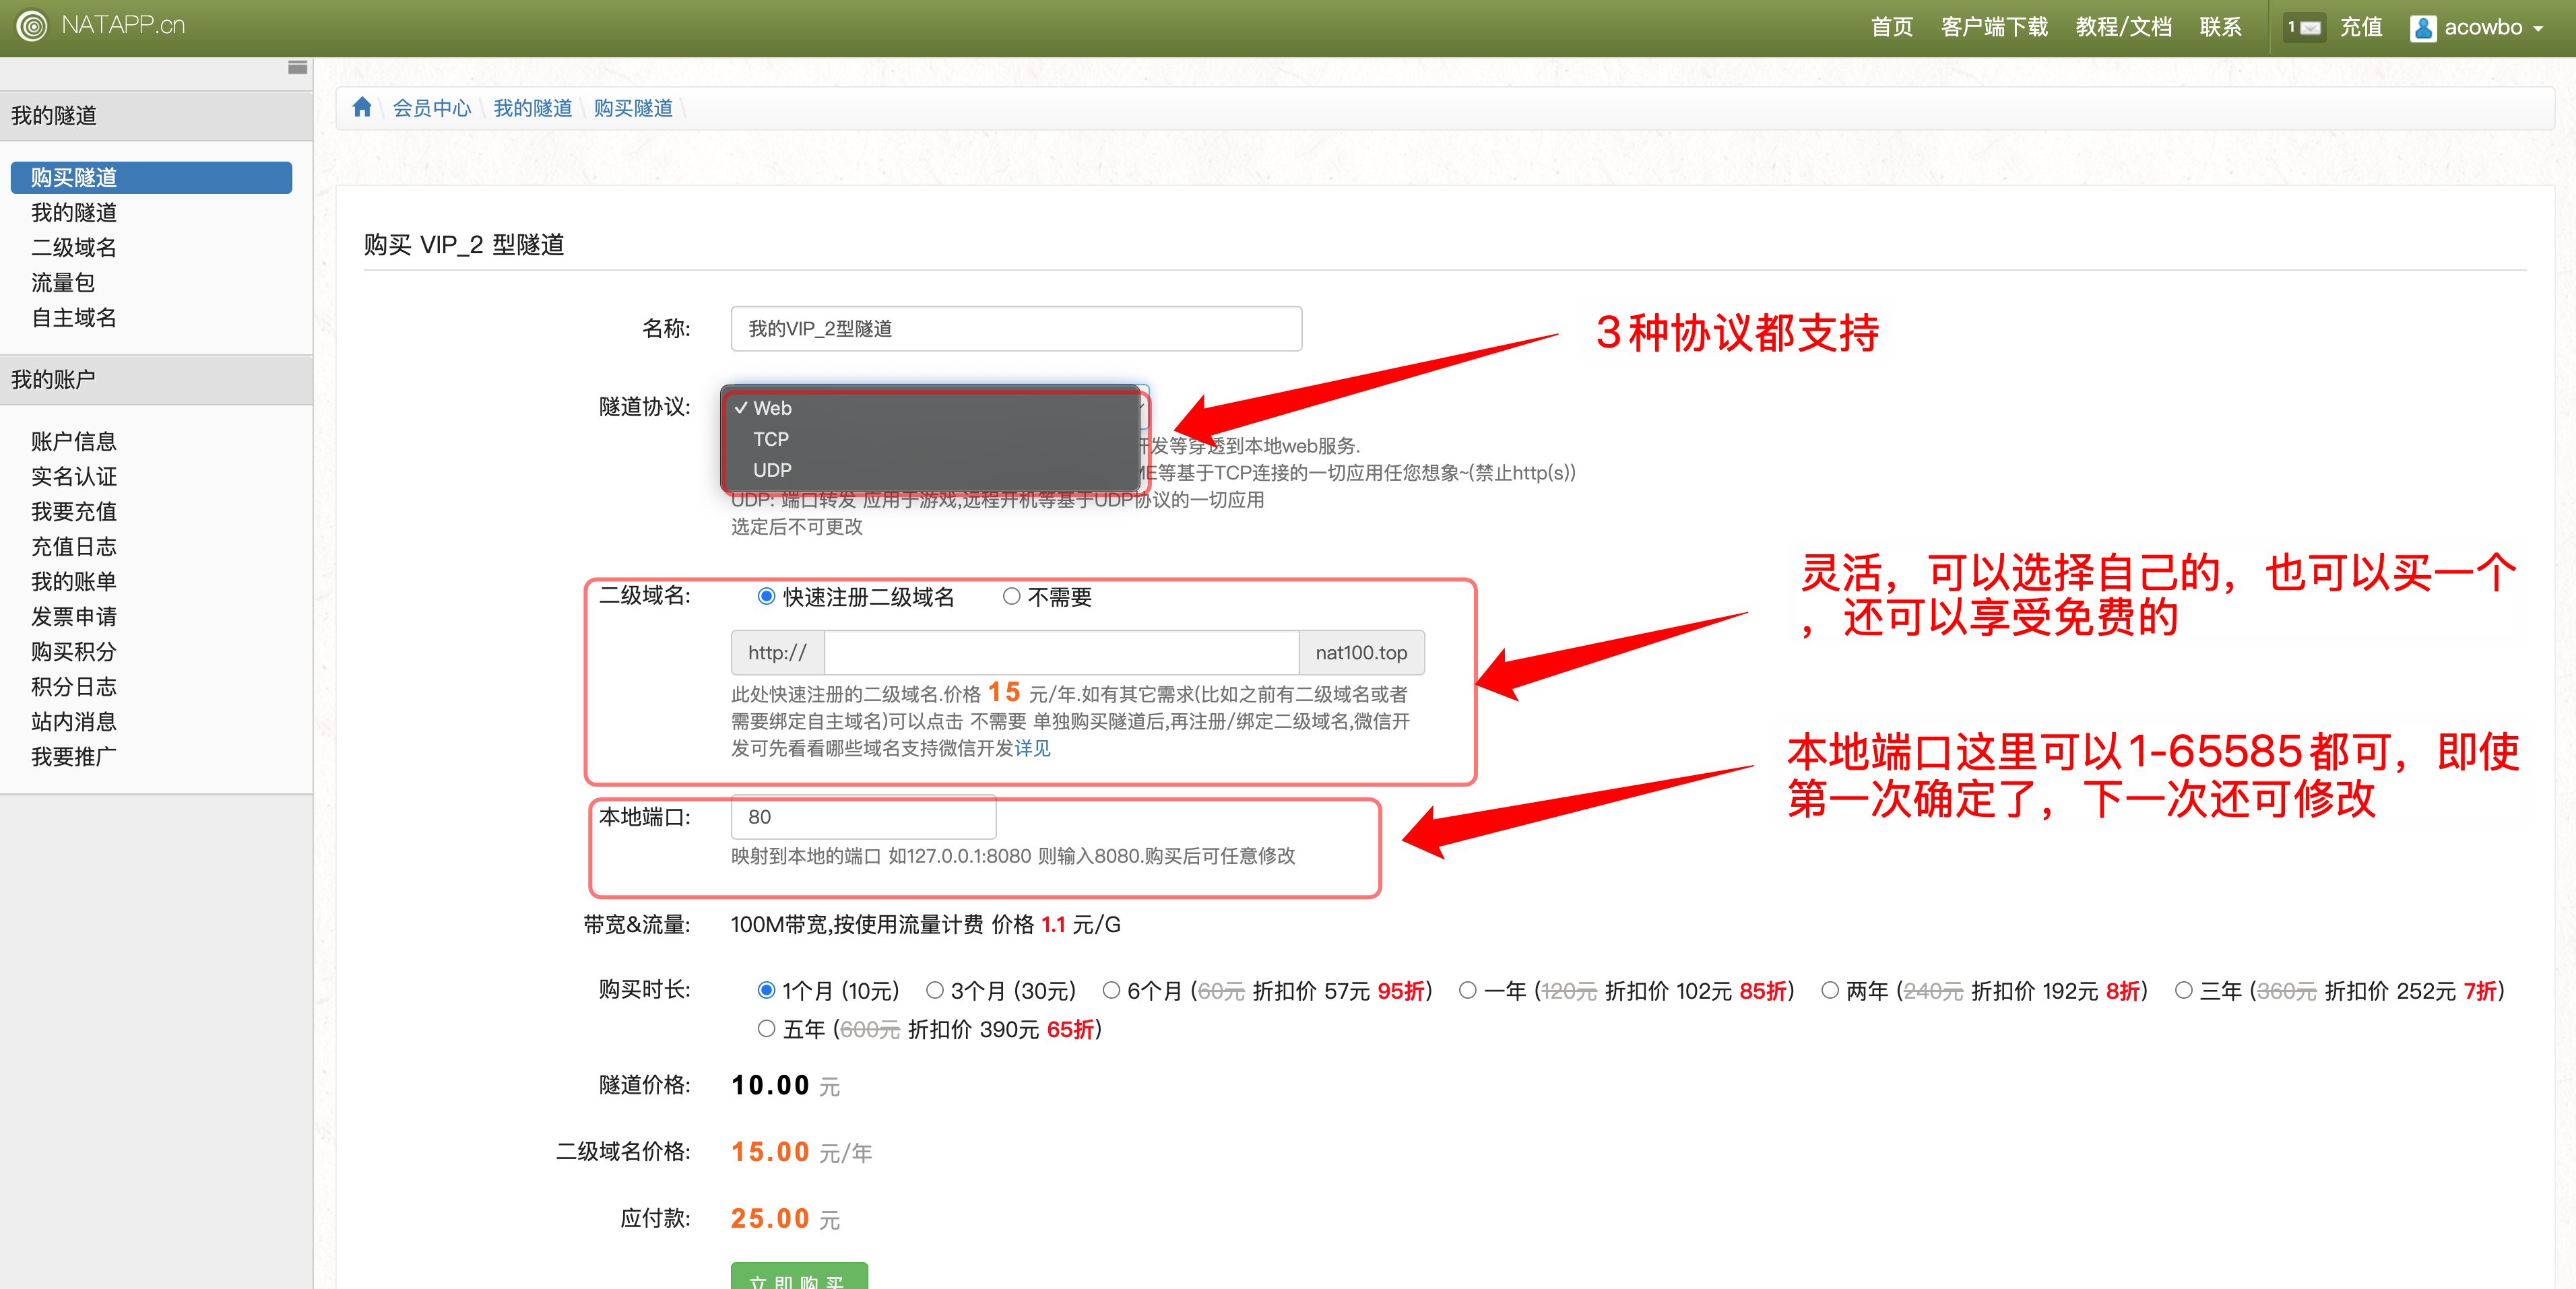
Task: Open 流量包 in sidebar menu
Action: point(63,282)
